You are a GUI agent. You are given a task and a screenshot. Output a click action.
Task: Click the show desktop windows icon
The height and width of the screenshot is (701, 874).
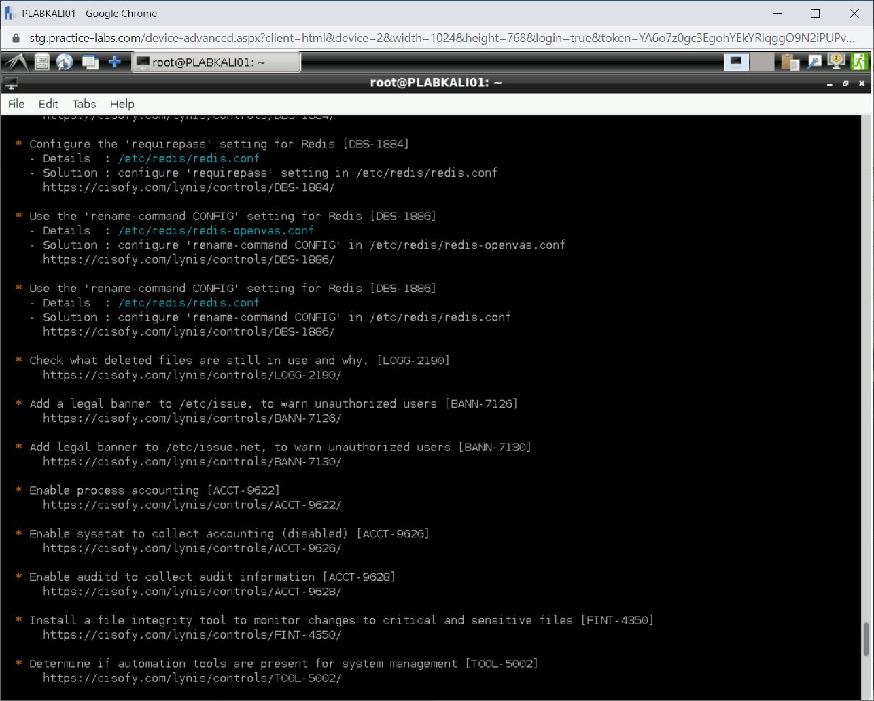[90, 62]
